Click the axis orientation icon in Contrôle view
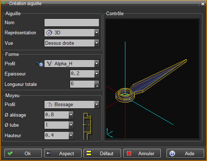207x161 pixels. pyautogui.click(x=109, y=133)
